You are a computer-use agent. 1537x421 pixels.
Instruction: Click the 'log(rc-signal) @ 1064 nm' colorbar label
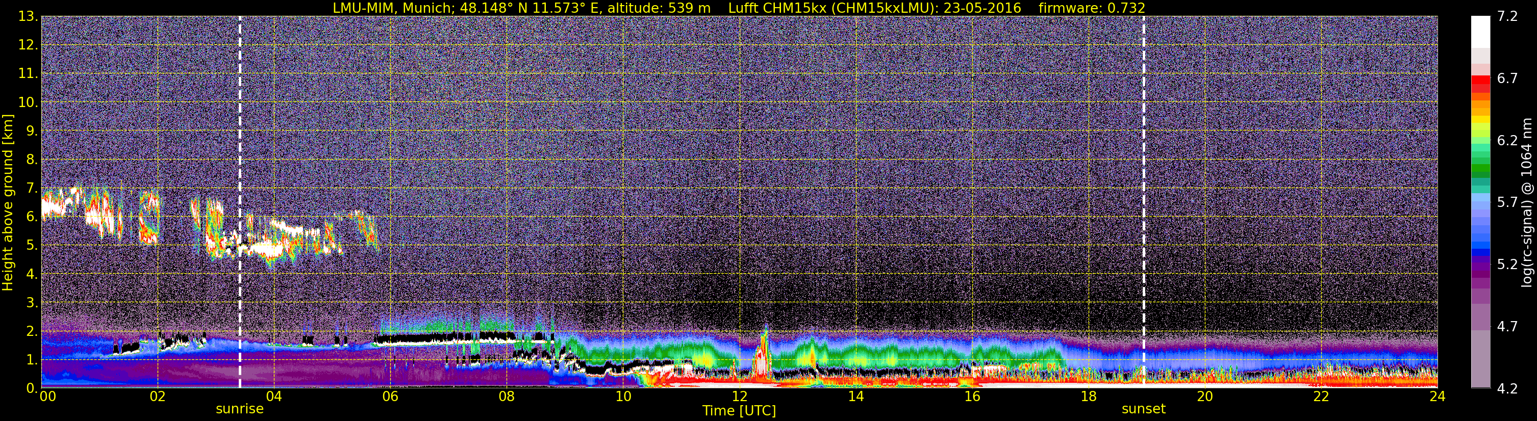[1527, 202]
